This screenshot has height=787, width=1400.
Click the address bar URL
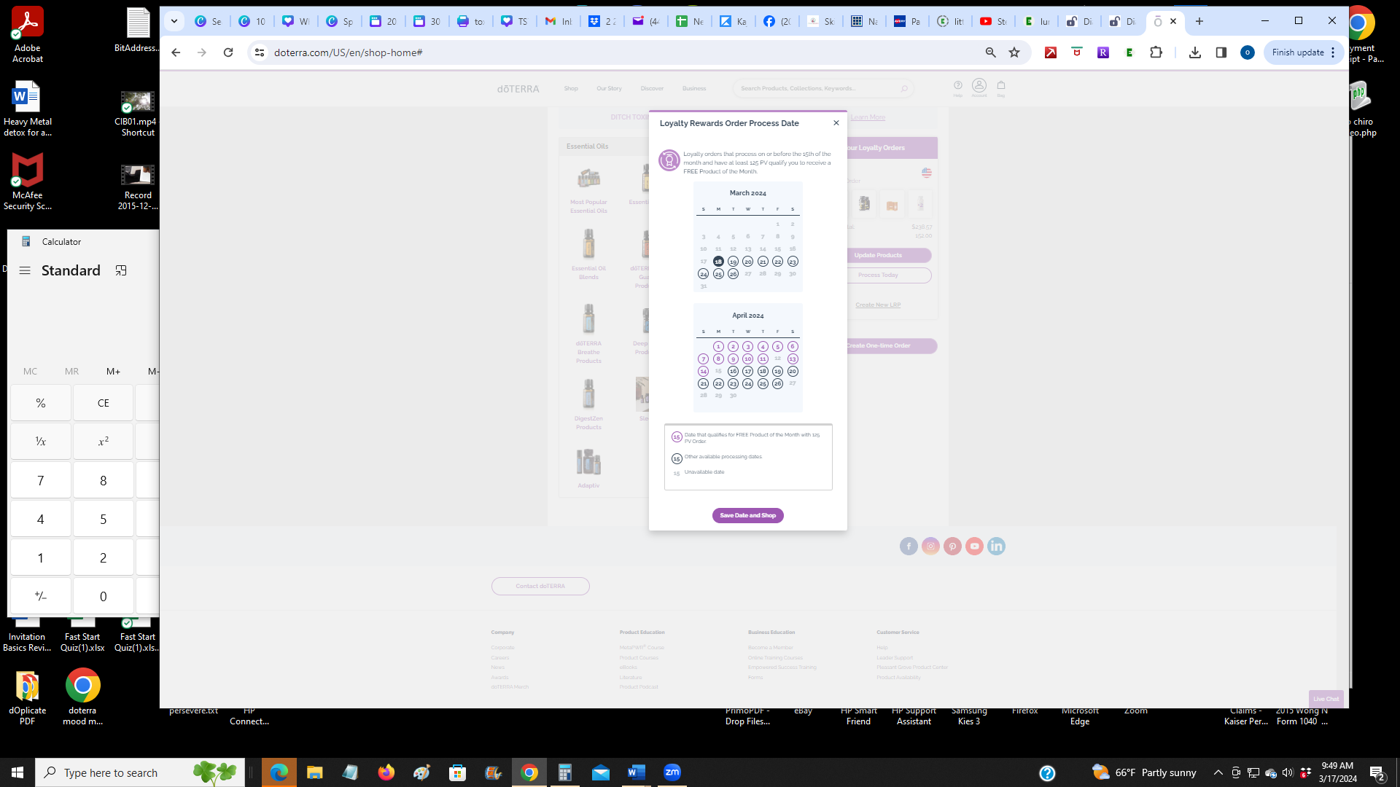tap(349, 52)
